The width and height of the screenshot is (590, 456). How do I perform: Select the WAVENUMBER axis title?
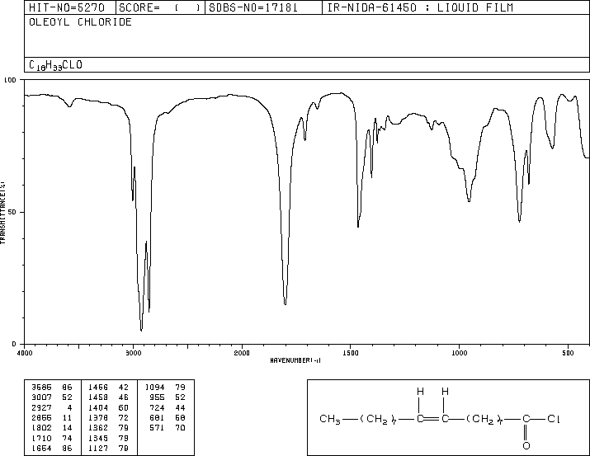pos(295,360)
